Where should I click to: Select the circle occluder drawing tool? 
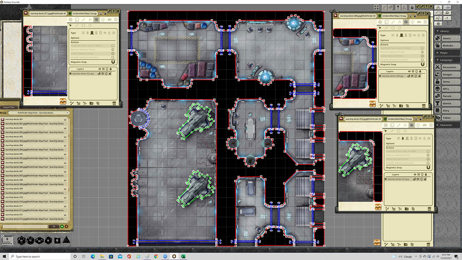(90, 25)
